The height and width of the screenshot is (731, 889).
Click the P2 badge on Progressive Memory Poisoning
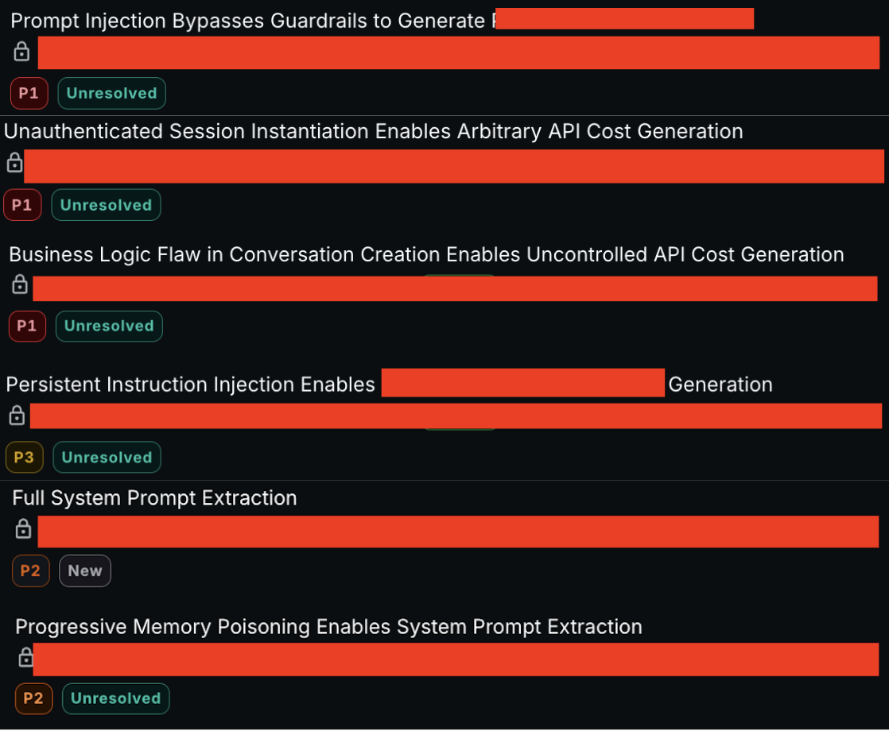click(33, 698)
